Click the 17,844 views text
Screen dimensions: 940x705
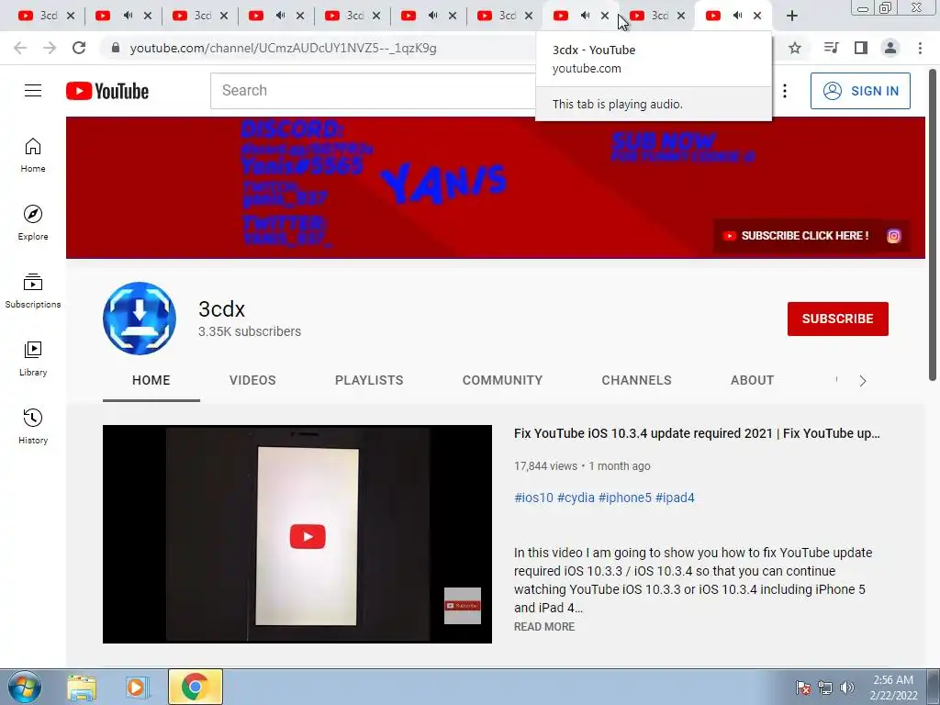(x=545, y=465)
